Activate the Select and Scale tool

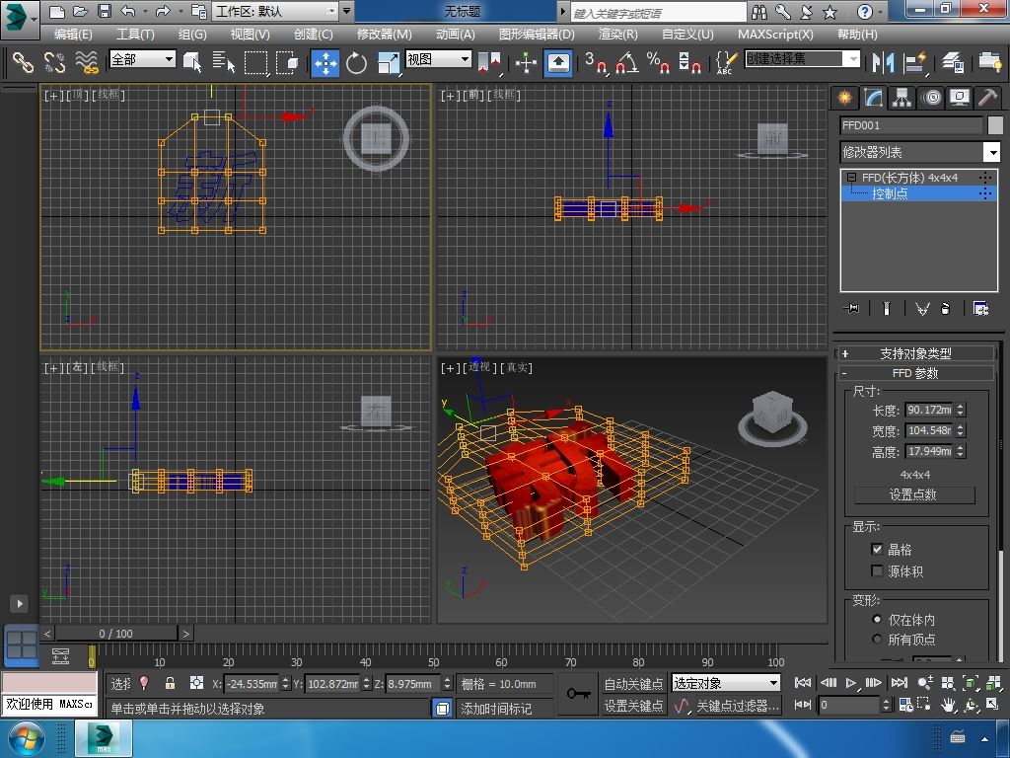[388, 62]
